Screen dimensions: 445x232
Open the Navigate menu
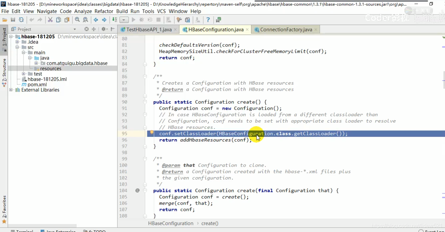pos(47,11)
